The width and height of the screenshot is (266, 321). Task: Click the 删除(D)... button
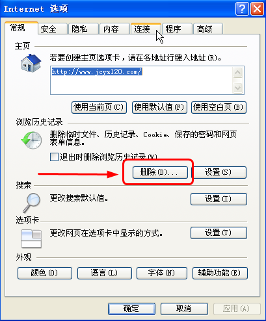(x=160, y=172)
